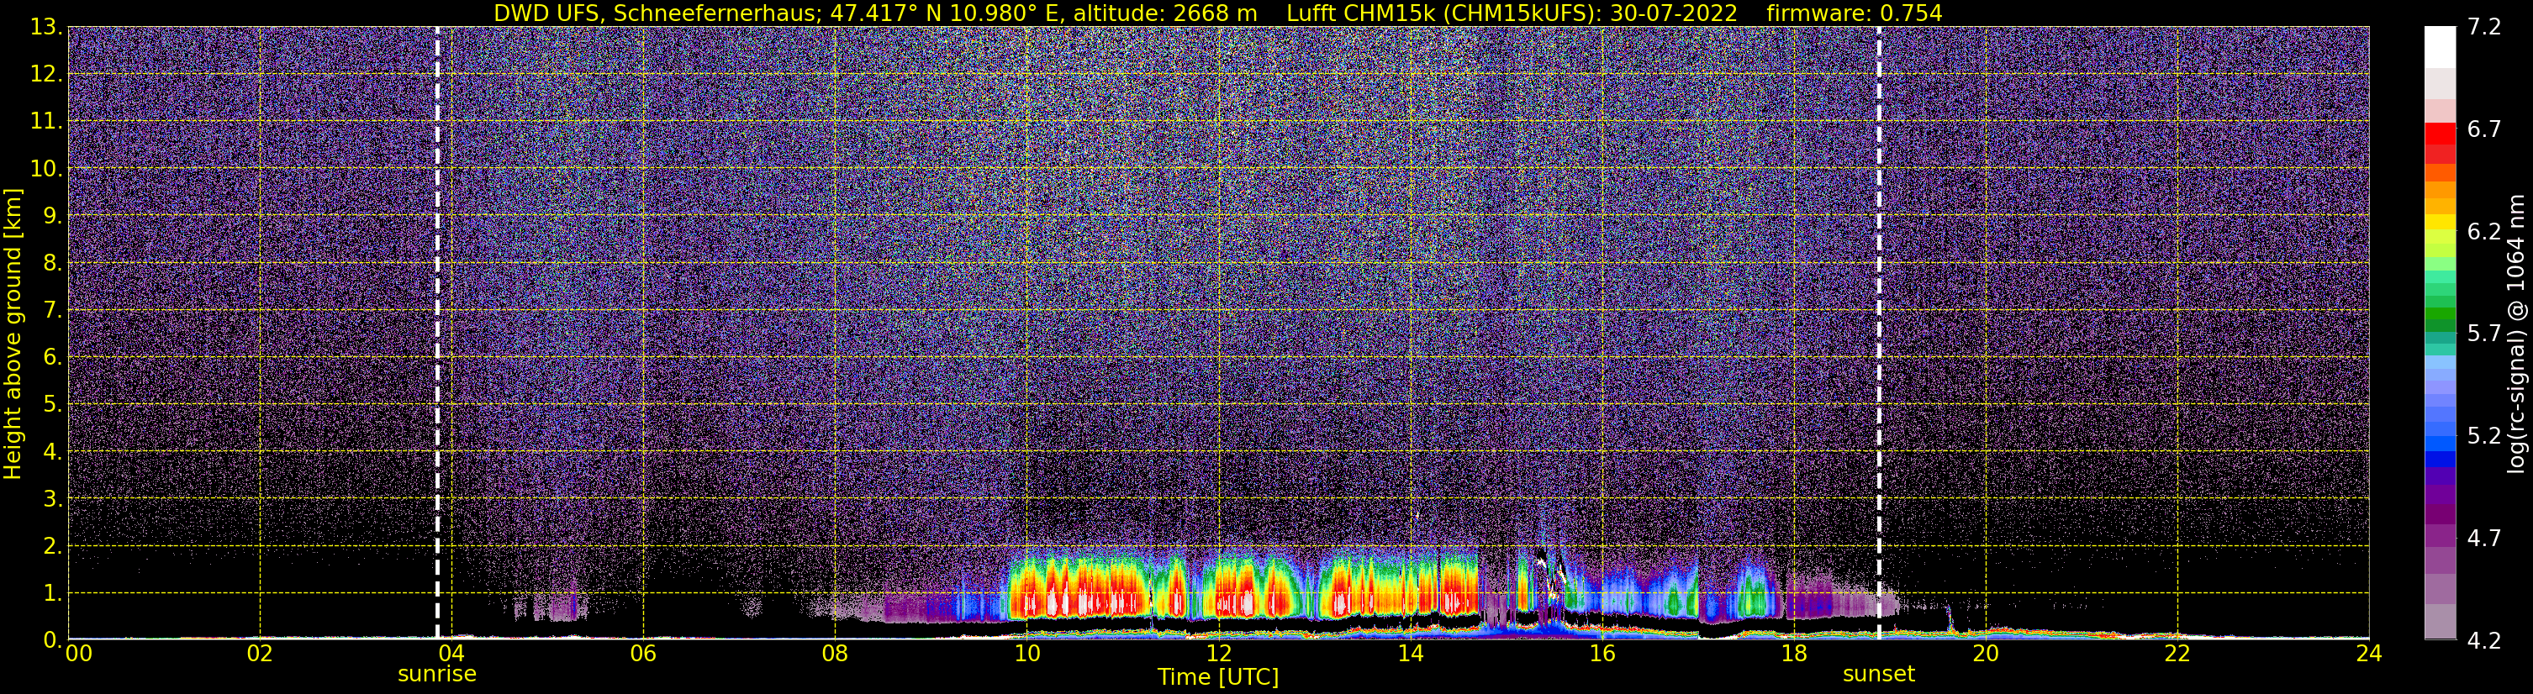Click the 'Time [UTC]' axis label

(1218, 677)
